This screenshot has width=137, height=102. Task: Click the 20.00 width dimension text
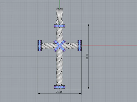coord(60,92)
